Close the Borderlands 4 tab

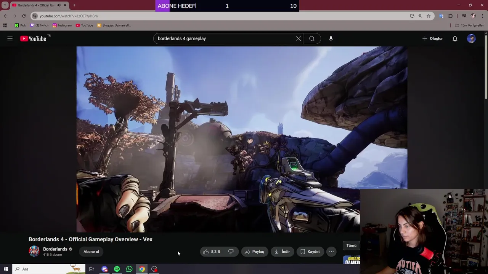pyautogui.click(x=65, y=5)
